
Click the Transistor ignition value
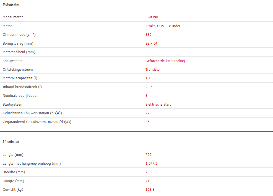pos(153,70)
